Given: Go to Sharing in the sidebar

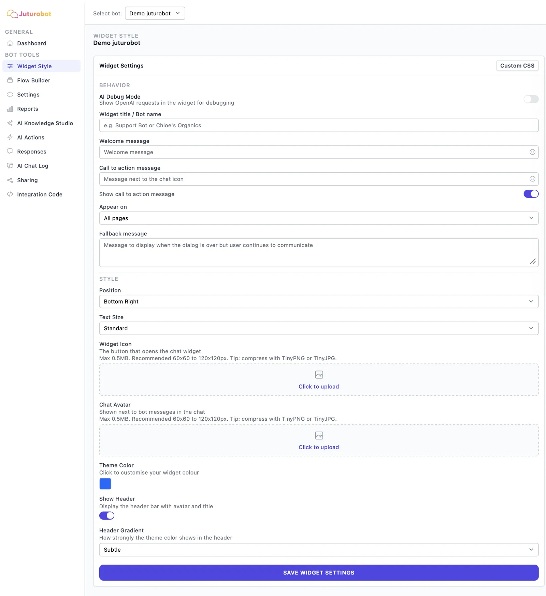Looking at the screenshot, I should [42, 180].
